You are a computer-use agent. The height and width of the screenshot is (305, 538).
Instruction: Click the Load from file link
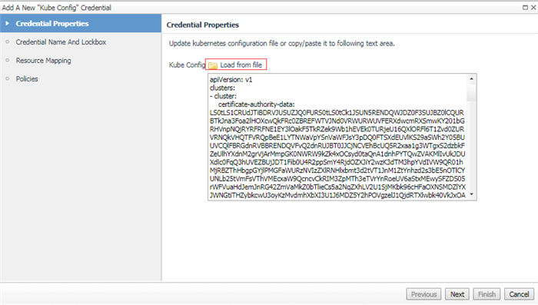coord(241,65)
